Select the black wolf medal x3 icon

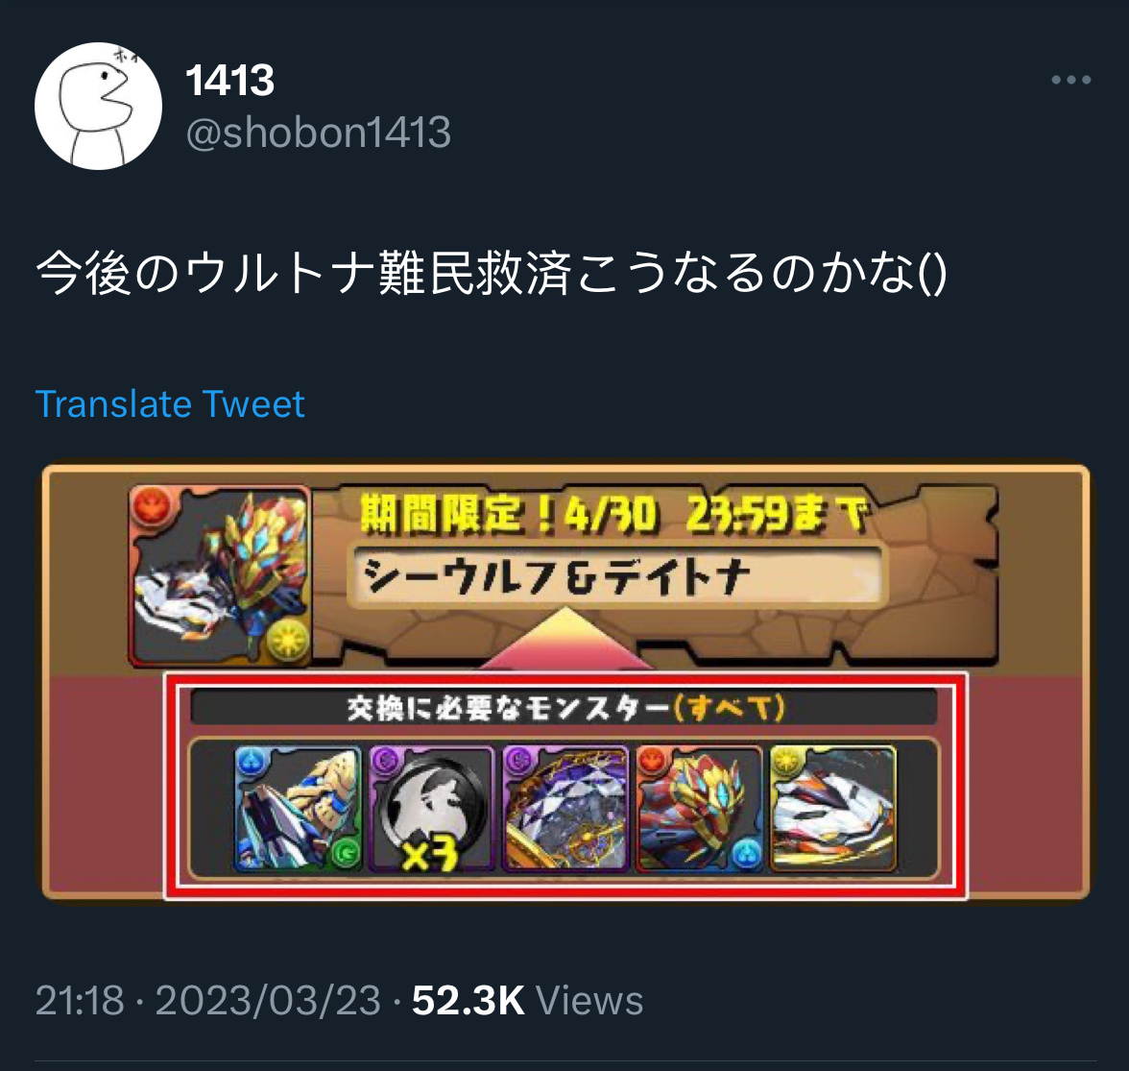point(431,809)
